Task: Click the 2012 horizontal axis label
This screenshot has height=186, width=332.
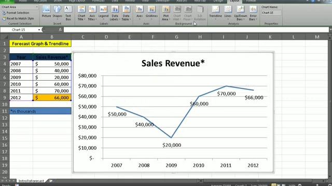Action: tap(253, 165)
